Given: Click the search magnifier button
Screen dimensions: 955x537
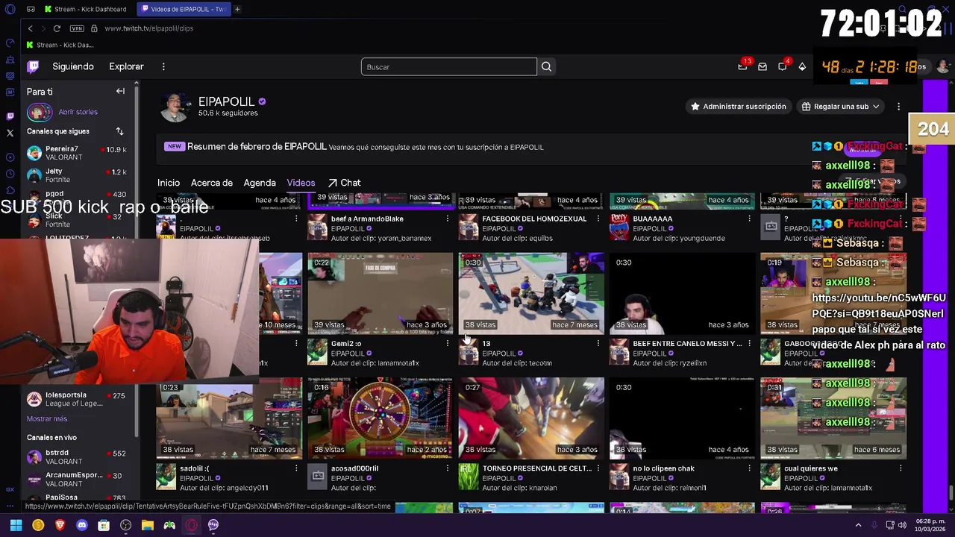Looking at the screenshot, I should 546,67.
